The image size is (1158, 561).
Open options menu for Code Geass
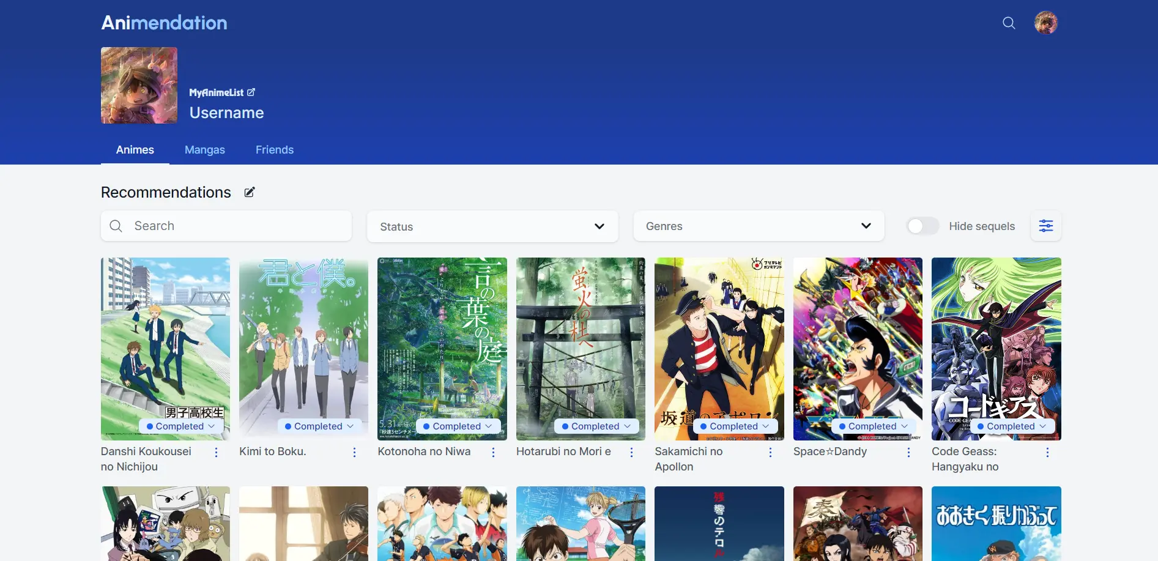[x=1047, y=452]
